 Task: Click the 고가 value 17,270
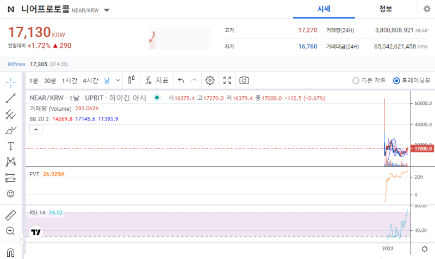pyautogui.click(x=307, y=30)
